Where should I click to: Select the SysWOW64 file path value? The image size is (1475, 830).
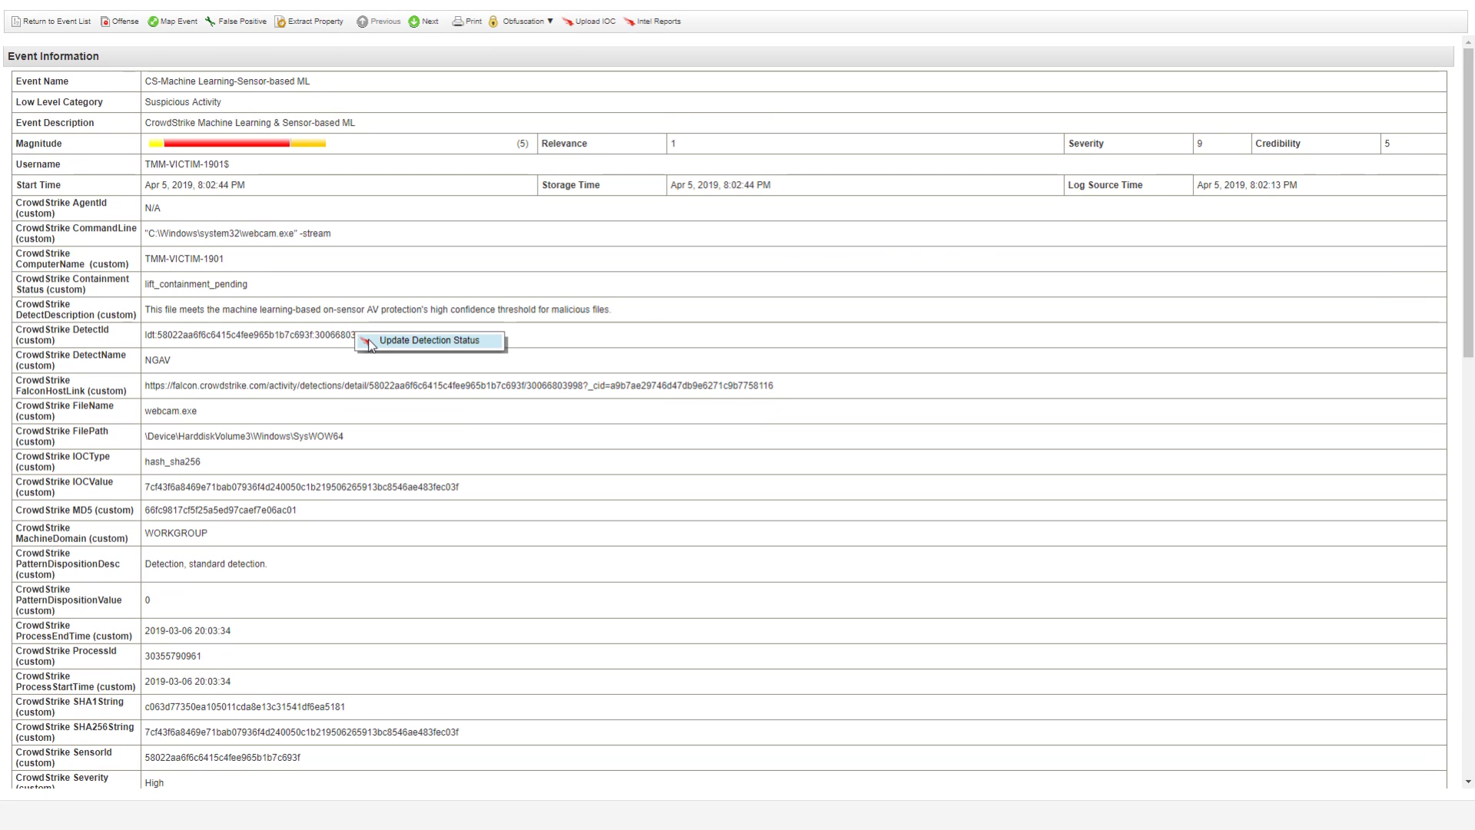(244, 436)
